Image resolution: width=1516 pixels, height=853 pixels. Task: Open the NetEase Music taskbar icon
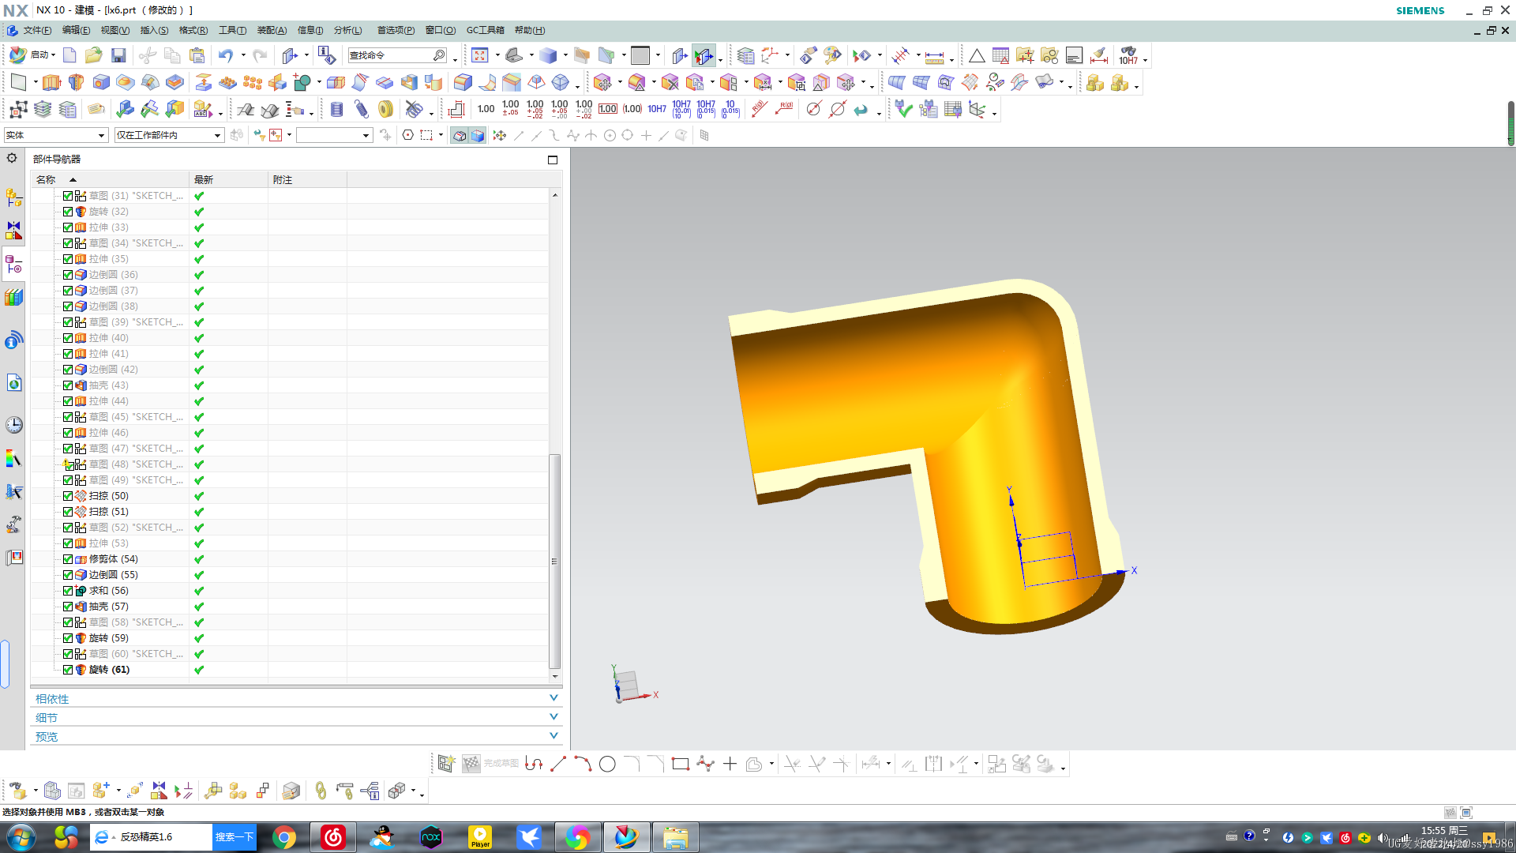(x=333, y=837)
